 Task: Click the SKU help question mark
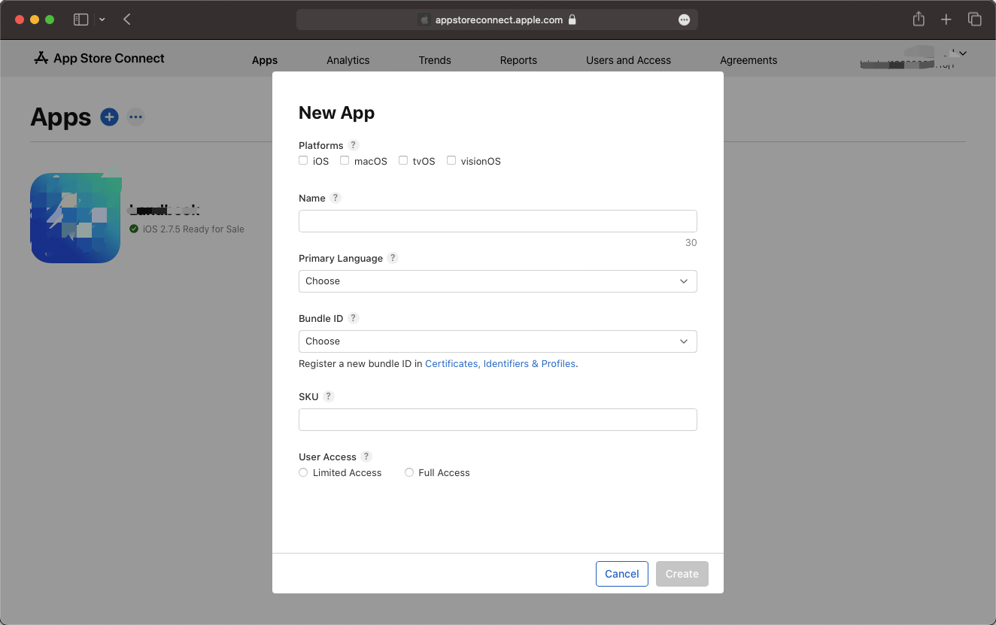(328, 396)
